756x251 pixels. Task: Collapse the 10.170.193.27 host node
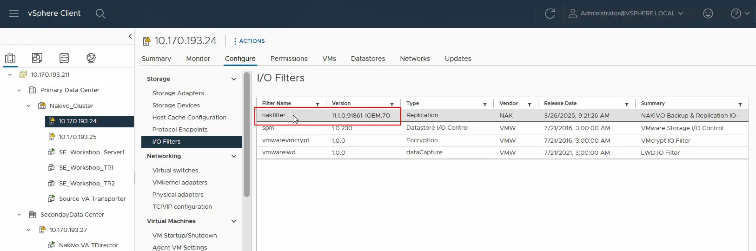pos(28,230)
